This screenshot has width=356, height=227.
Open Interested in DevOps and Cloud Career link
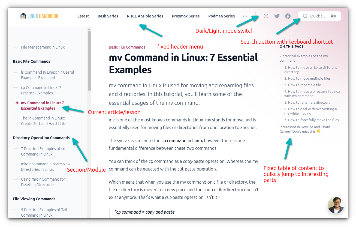click(x=305, y=129)
